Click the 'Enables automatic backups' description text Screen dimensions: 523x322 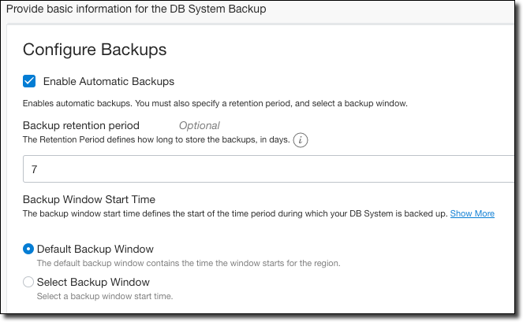[215, 103]
